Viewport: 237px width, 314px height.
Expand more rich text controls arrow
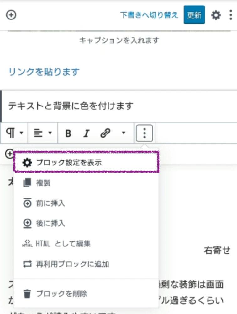[x=123, y=133]
